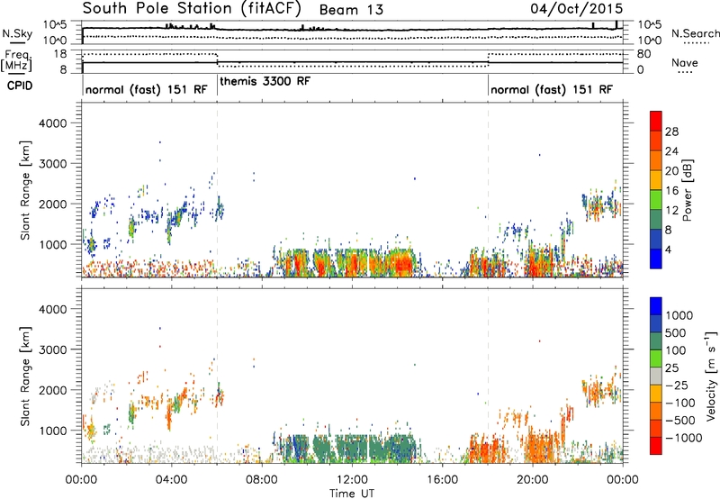This screenshot has width=720, height=499.
Task: Click the '4000' tick on power panel
Action: (52, 123)
